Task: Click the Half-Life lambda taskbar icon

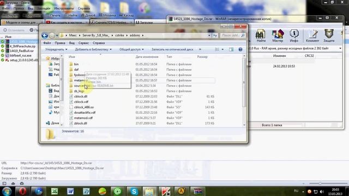Action: (x=182, y=191)
